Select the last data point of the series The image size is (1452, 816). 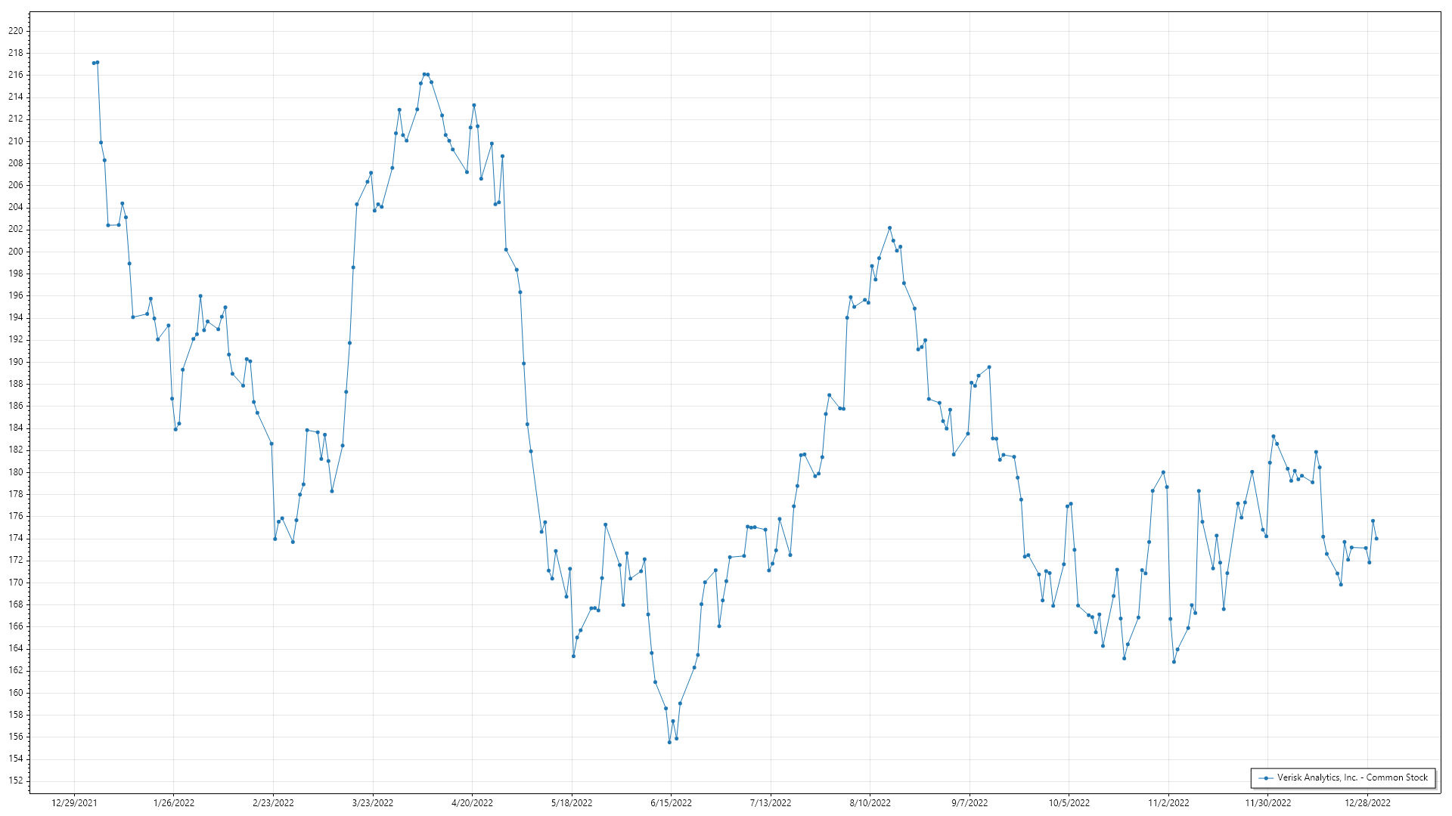1376,539
